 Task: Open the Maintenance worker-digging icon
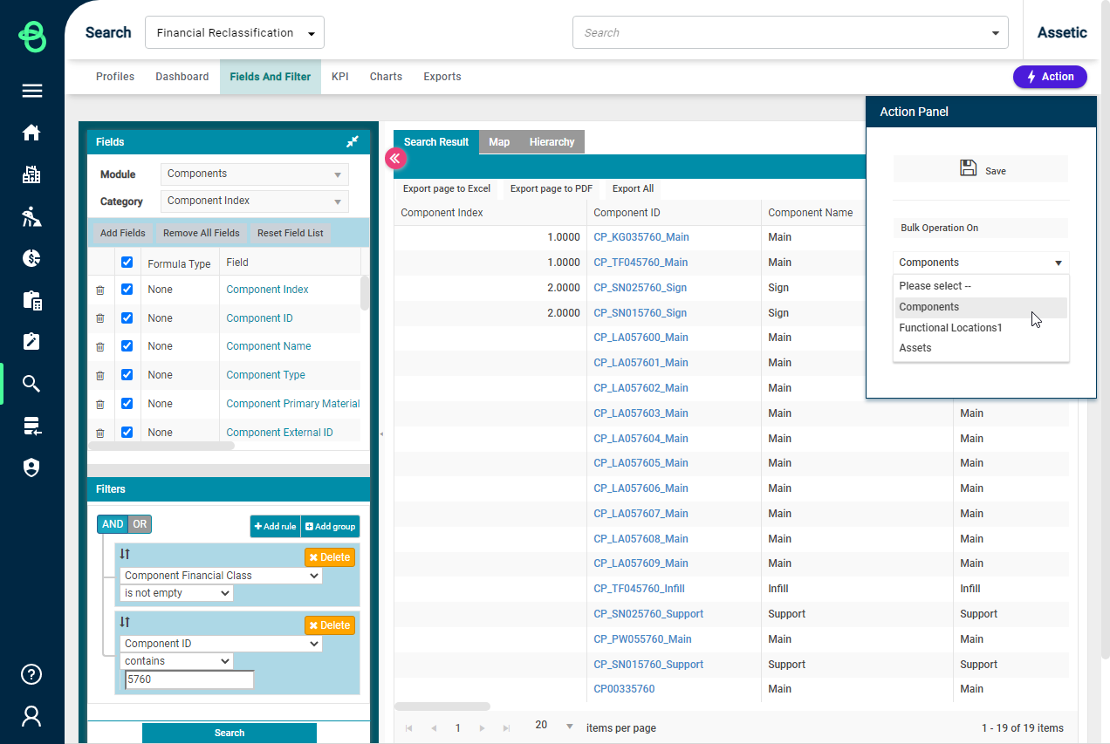(x=32, y=216)
